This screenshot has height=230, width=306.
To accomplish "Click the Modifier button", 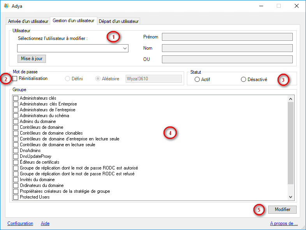I will click(282, 209).
